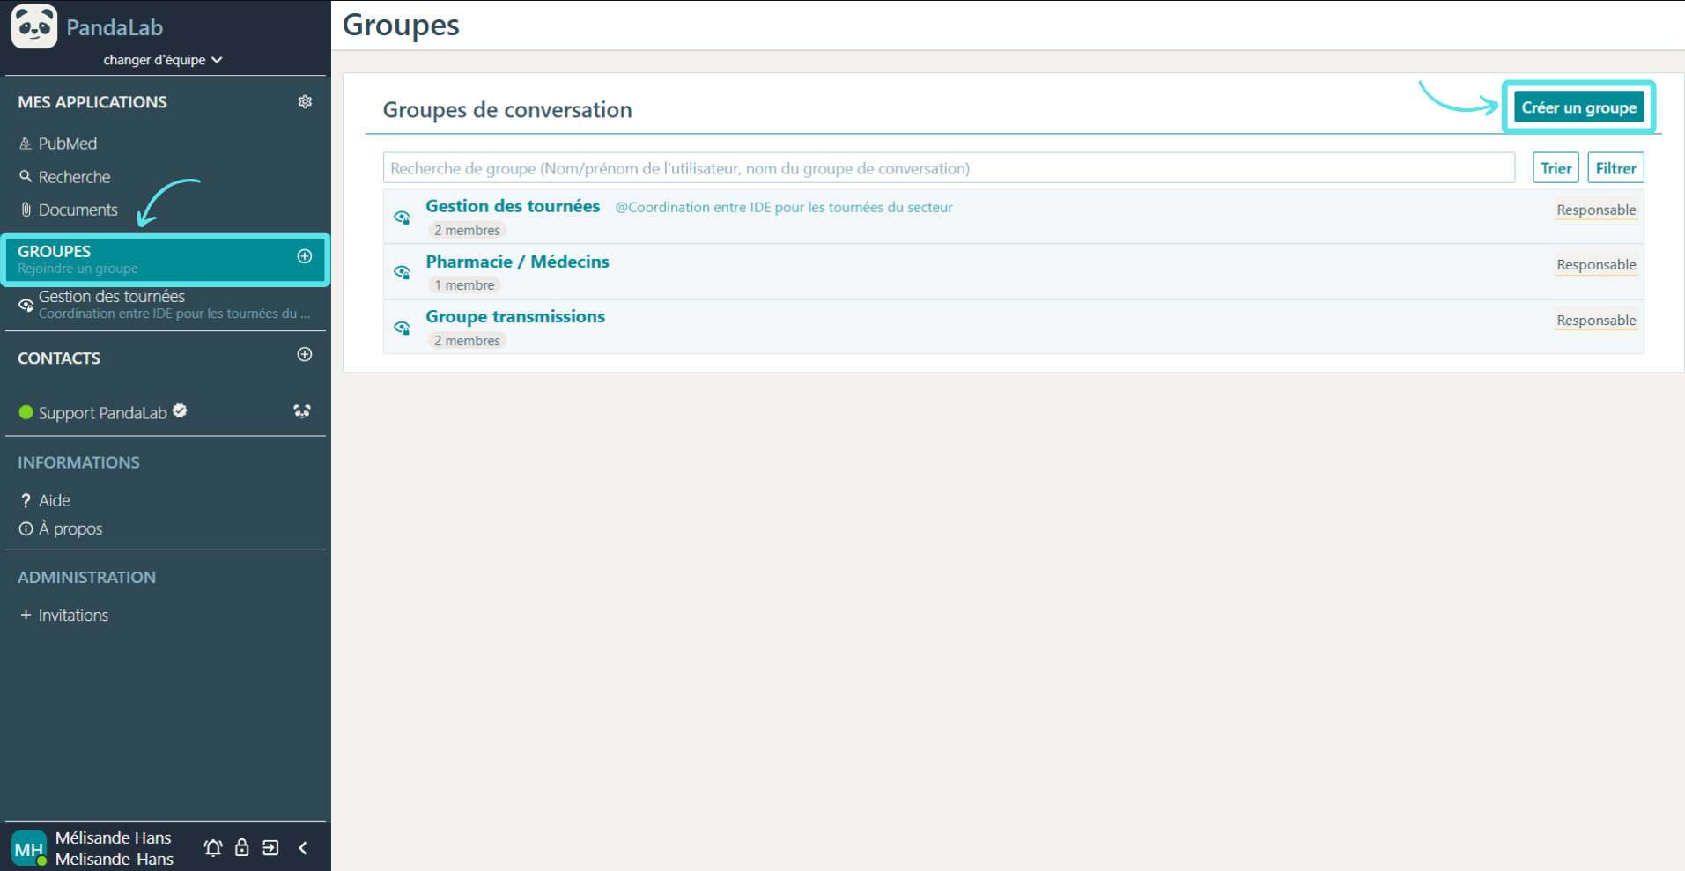Collapse the sidebar with chevron

coord(303,848)
